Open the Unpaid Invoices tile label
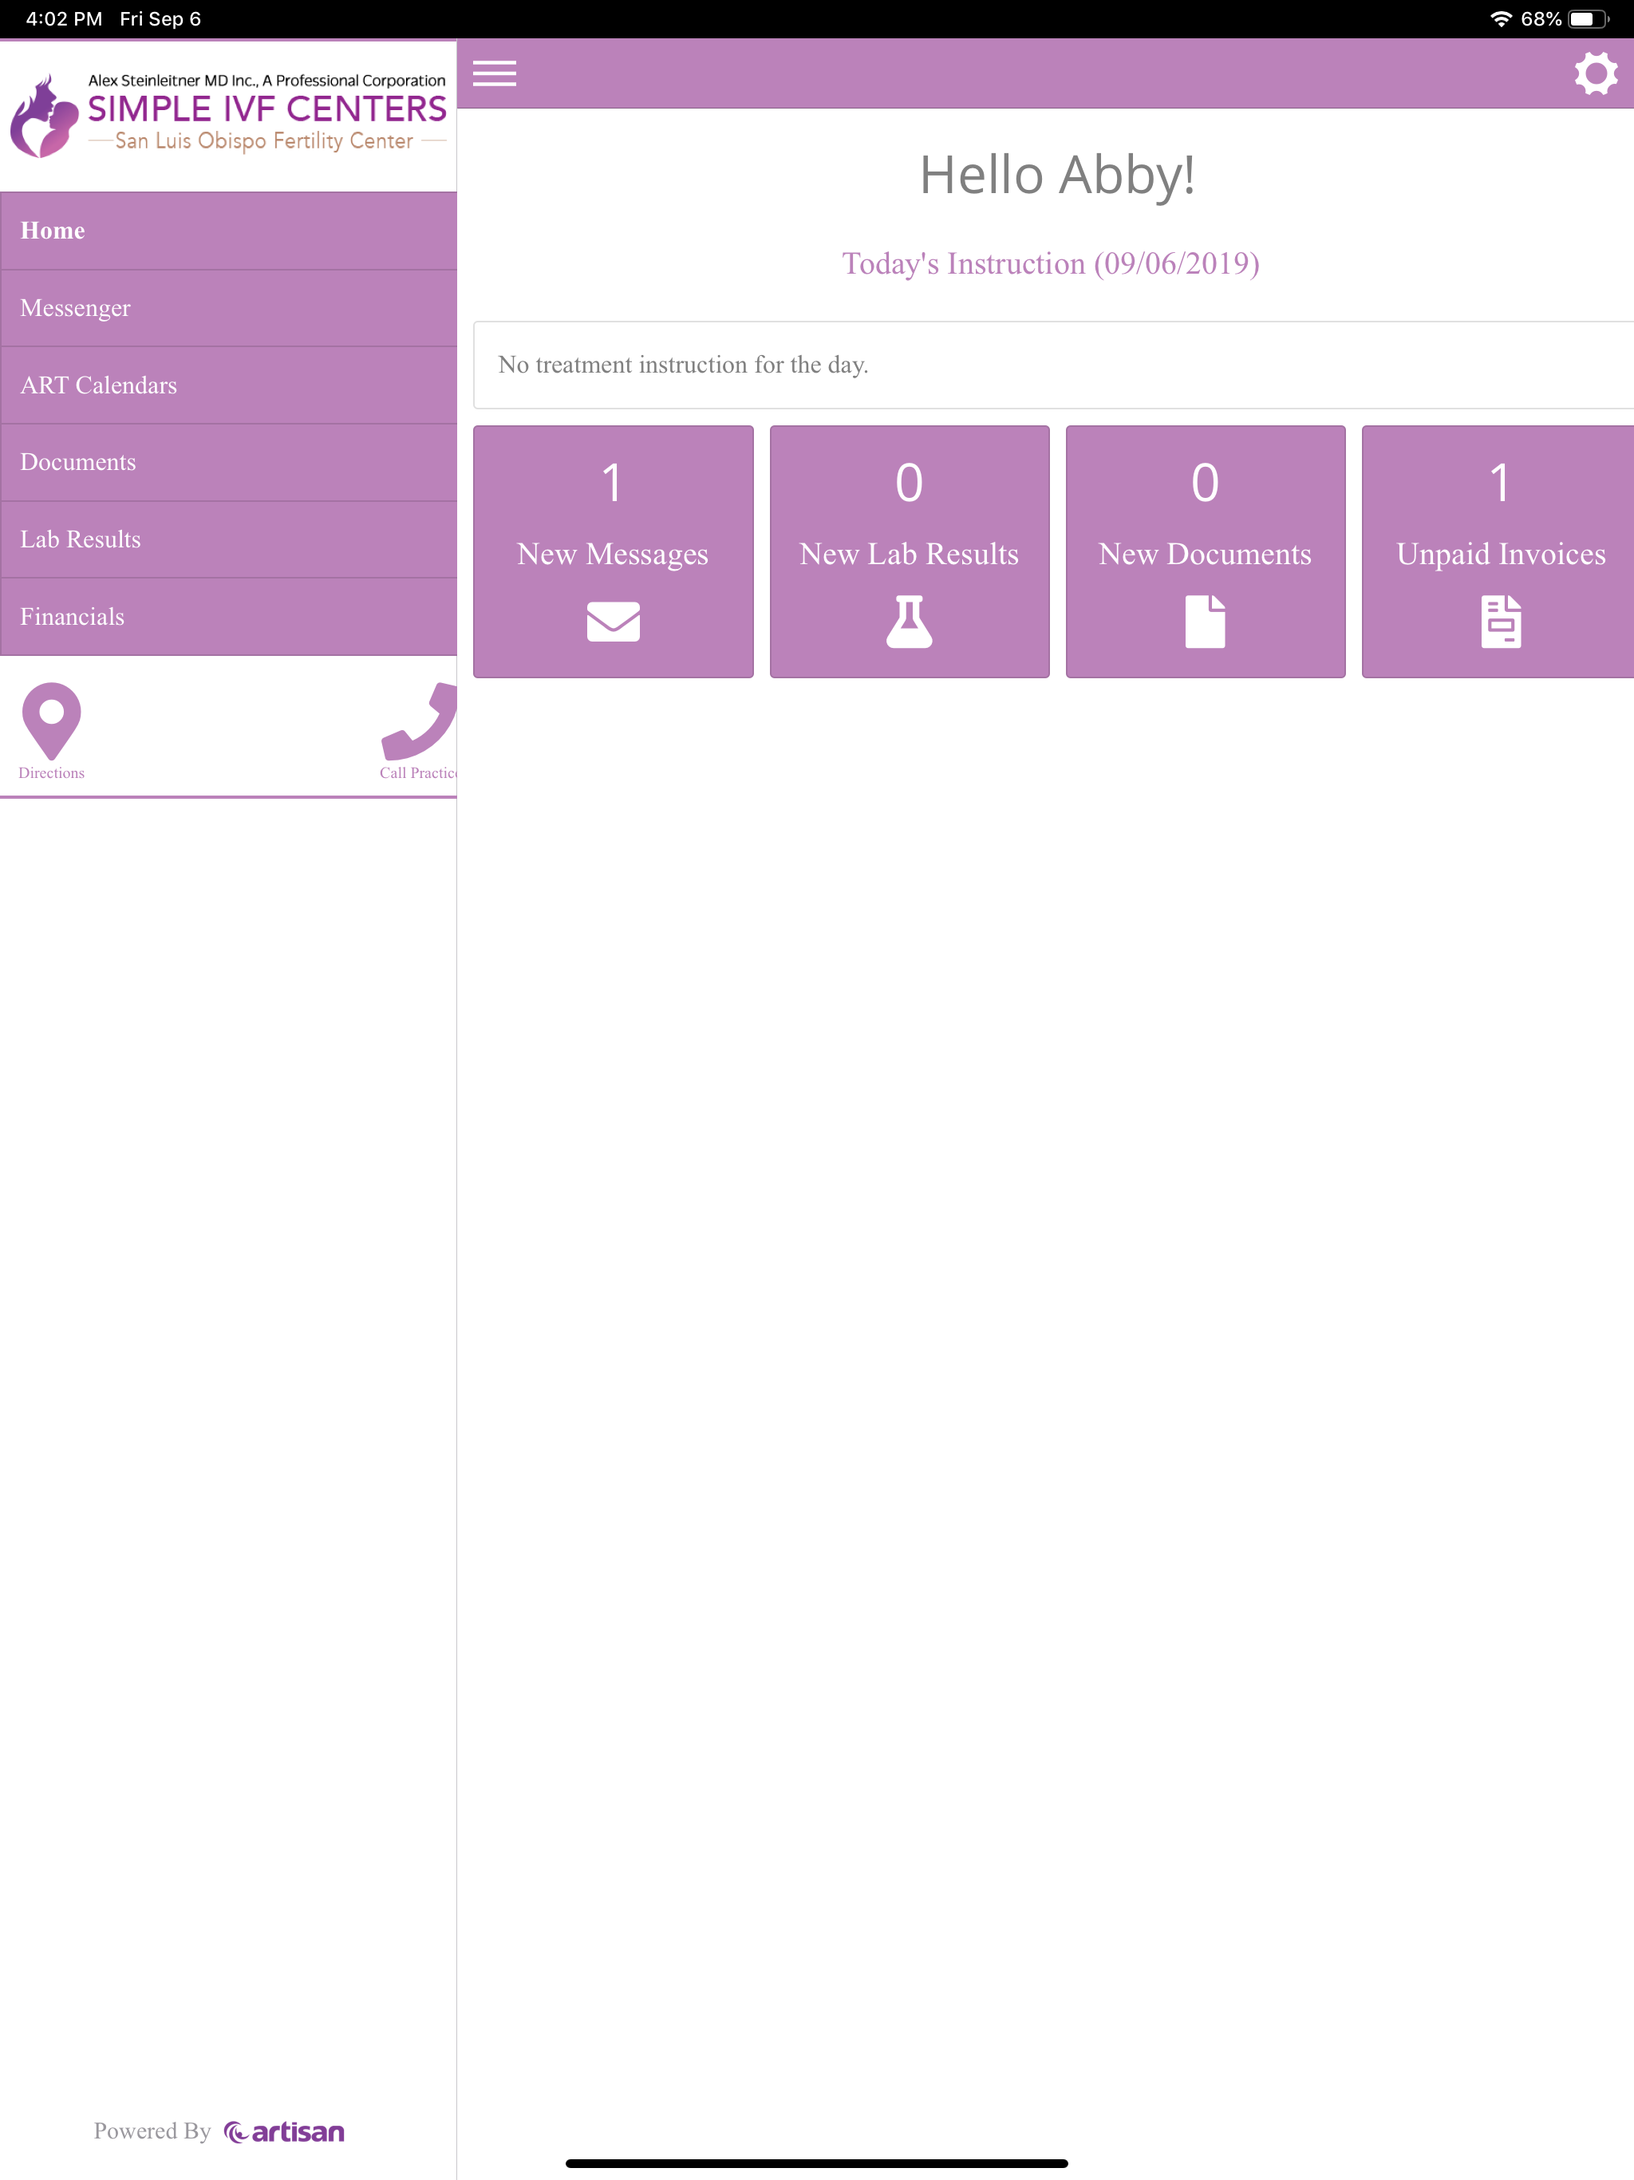This screenshot has height=2180, width=1634. click(1500, 555)
